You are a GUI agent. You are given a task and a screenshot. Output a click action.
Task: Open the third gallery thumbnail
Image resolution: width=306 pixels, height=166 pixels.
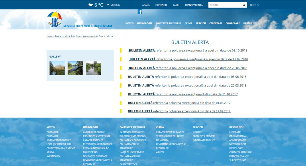pos(93,68)
